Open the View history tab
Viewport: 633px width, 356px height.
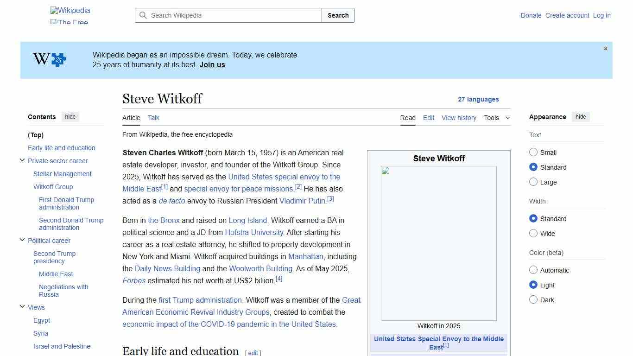[x=459, y=118]
